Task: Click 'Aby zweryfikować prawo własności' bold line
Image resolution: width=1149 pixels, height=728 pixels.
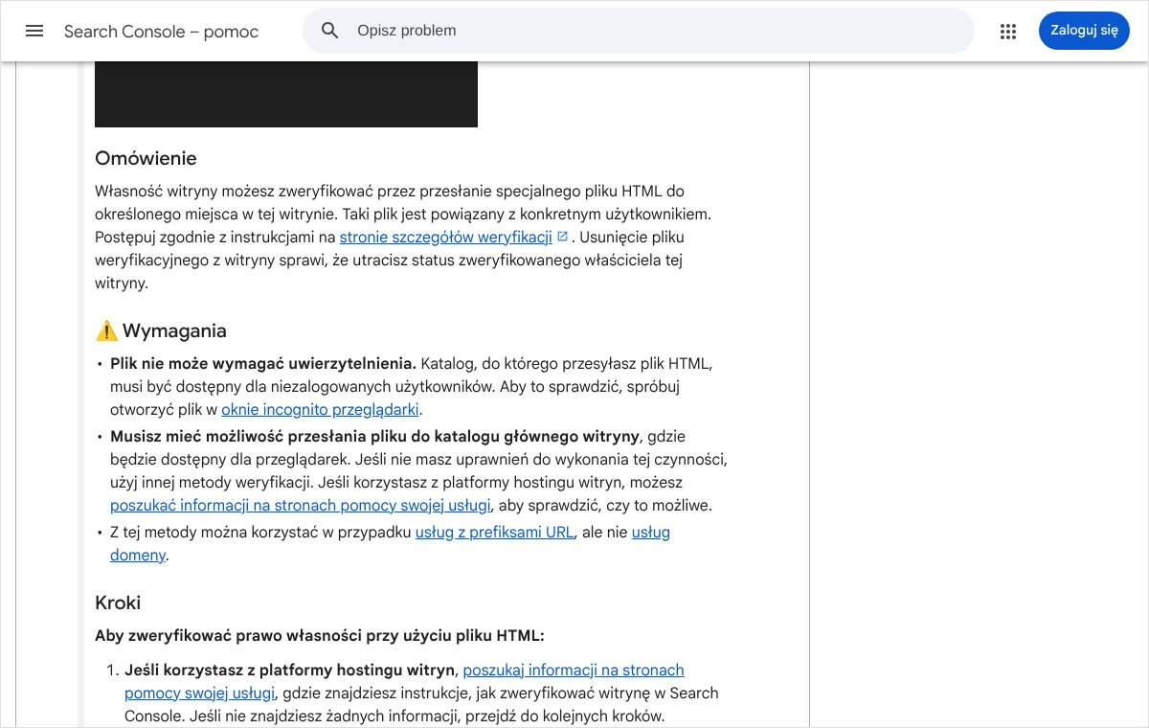Action: point(320,635)
